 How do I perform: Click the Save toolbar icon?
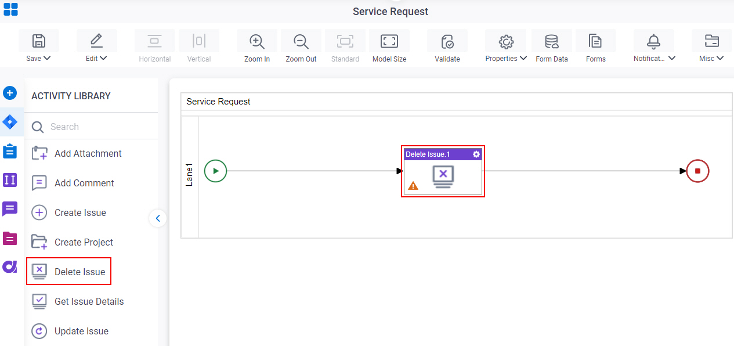pyautogui.click(x=38, y=41)
